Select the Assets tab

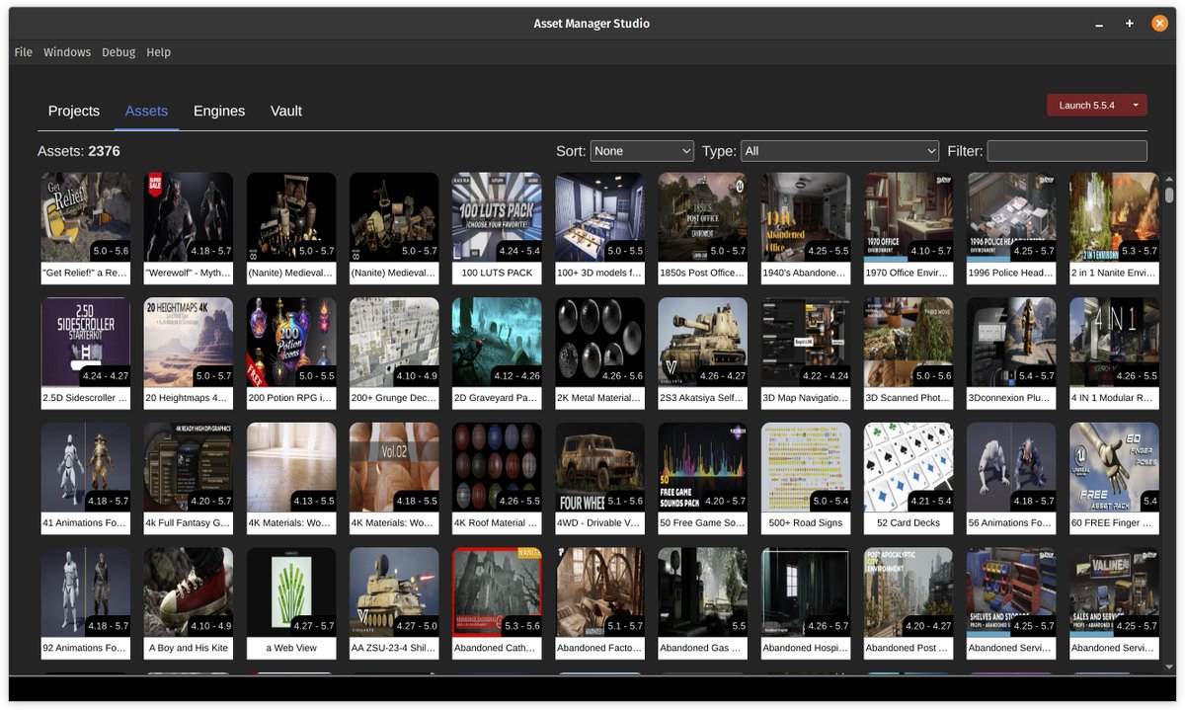click(x=146, y=111)
